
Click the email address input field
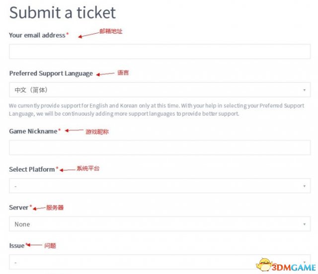click(x=160, y=52)
